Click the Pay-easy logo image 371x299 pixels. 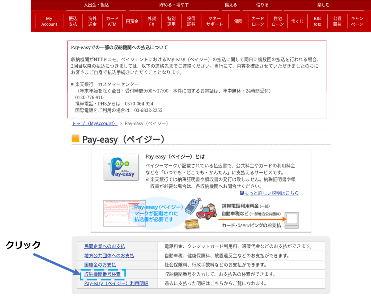coord(121,167)
